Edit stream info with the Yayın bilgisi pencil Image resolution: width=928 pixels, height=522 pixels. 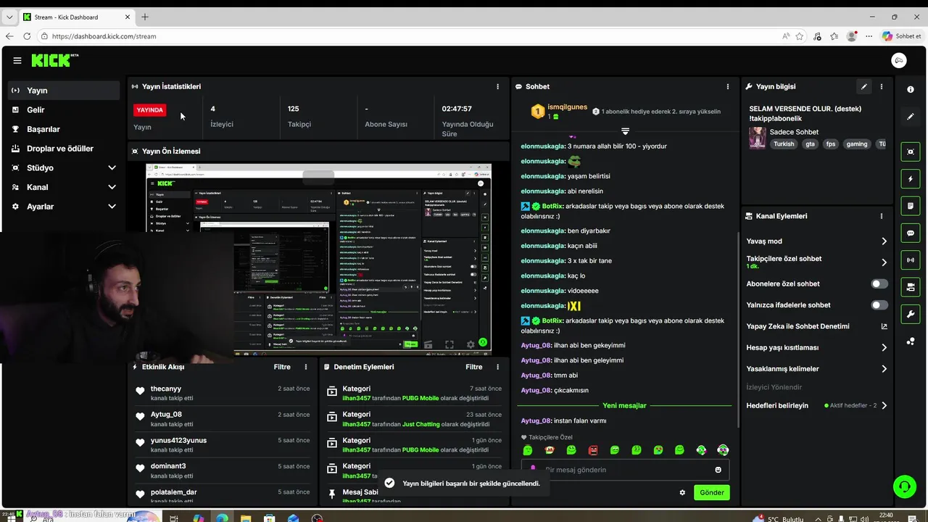click(x=863, y=86)
